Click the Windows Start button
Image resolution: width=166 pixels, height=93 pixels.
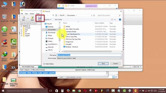tap(3, 91)
